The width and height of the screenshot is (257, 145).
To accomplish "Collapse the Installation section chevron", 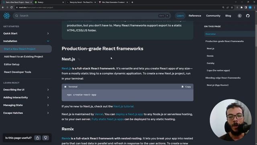I will coord(48,41).
